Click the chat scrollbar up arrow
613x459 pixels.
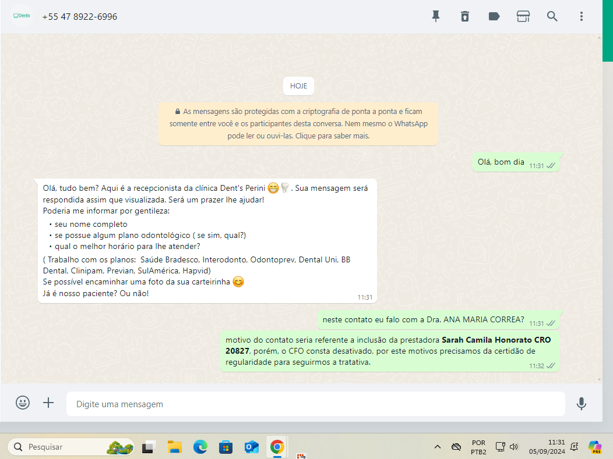point(600,38)
